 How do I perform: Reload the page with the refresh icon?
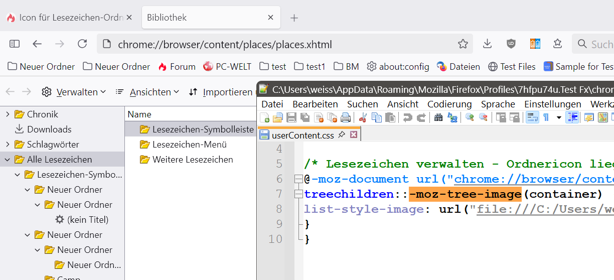click(82, 44)
